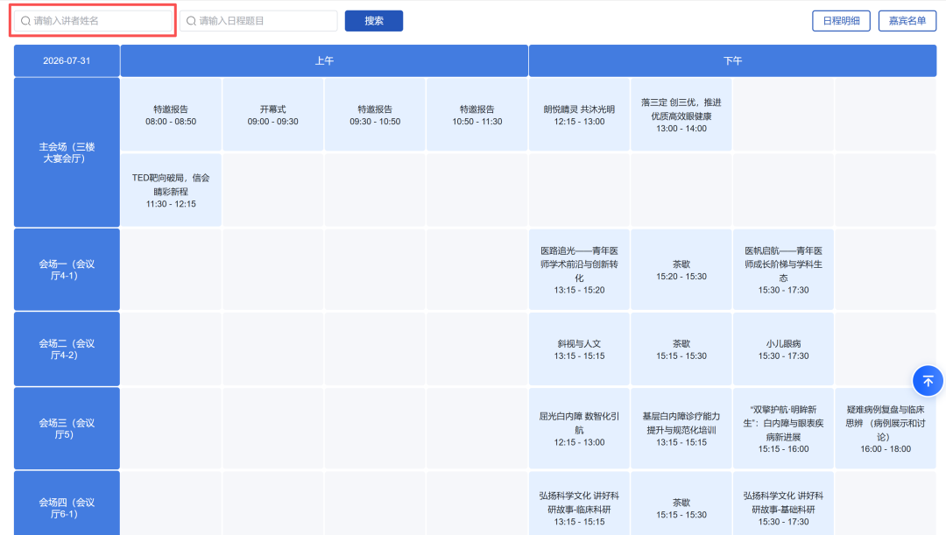Click the back-to-top arrow icon
Viewport: 946px width, 535px height.
pyautogui.click(x=928, y=381)
